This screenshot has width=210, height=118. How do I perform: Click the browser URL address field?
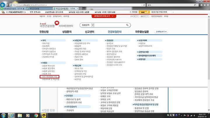(x=75, y=5)
